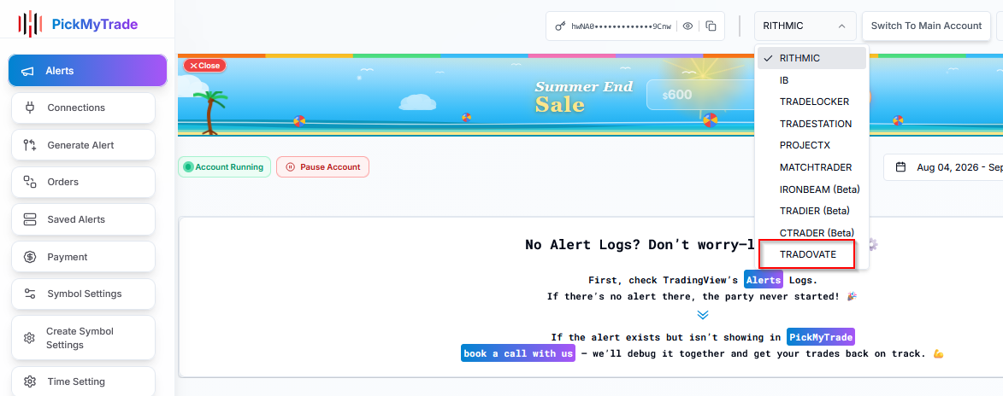
Task: Click the calendar icon in date range
Action: 900,167
